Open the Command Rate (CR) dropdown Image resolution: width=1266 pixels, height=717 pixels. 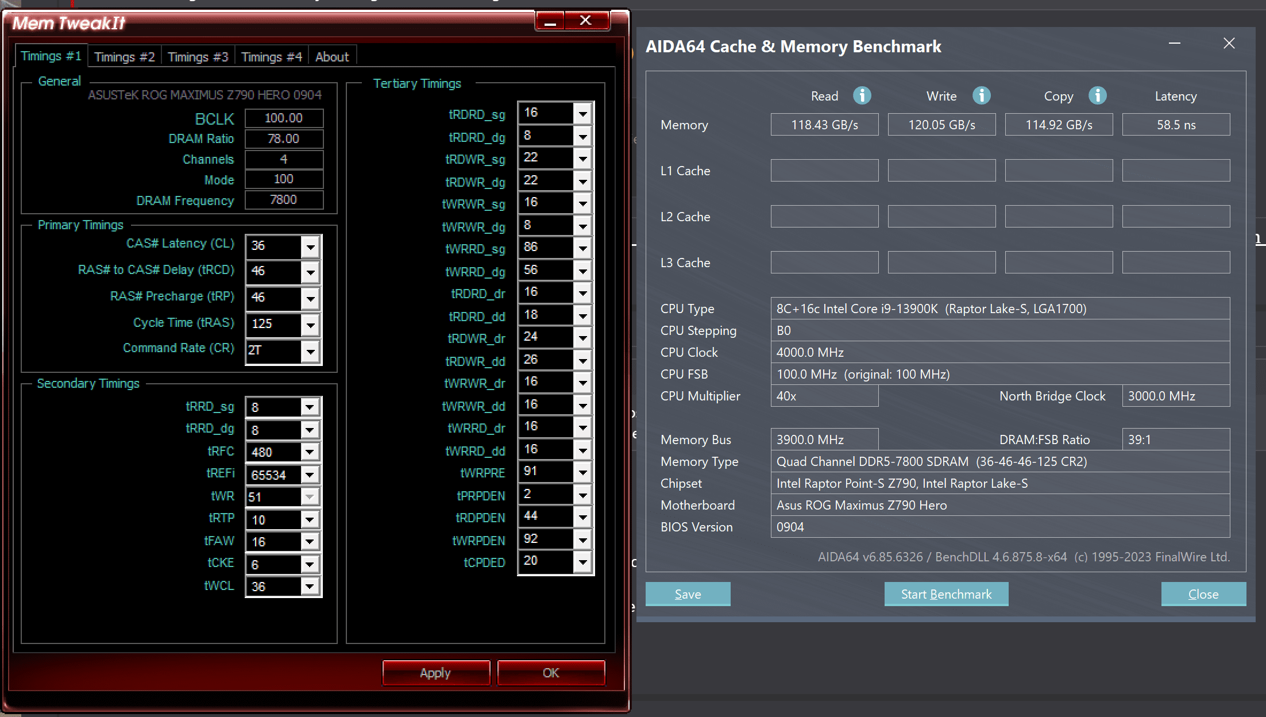pyautogui.click(x=311, y=352)
